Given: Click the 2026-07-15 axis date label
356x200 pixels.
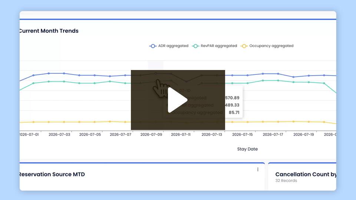Looking at the screenshot, I should click(x=243, y=134).
